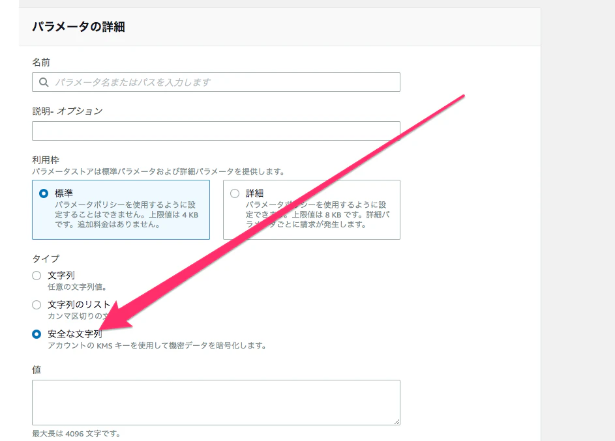The image size is (615, 441).
Task: Click the パラメータの詳細 heading
Action: point(78,27)
